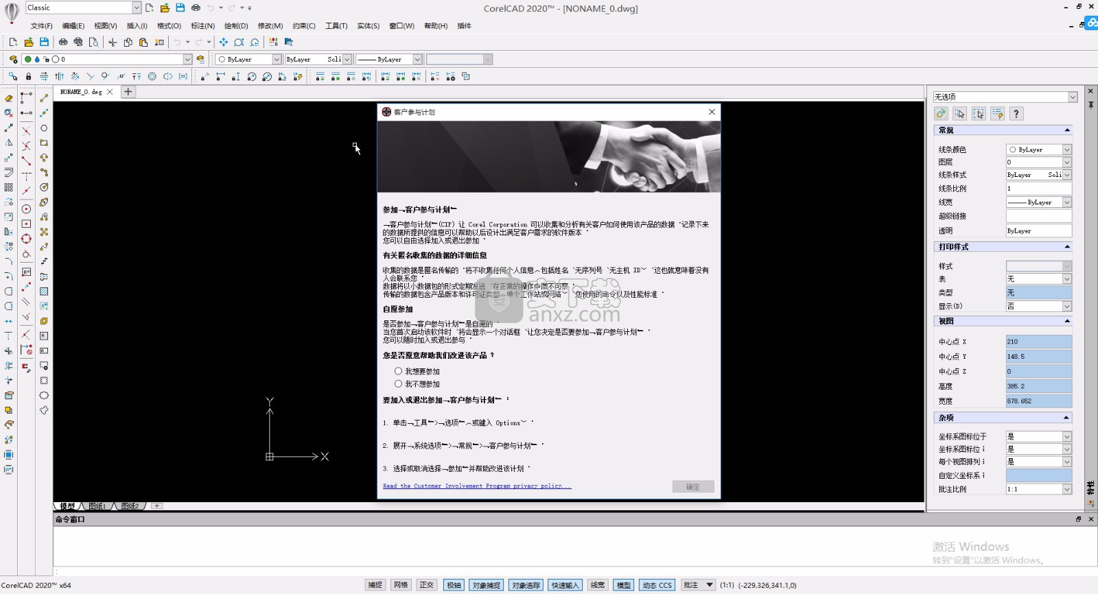The height and width of the screenshot is (594, 1098).
Task: Open the Classic workspace dropdown
Action: (137, 8)
